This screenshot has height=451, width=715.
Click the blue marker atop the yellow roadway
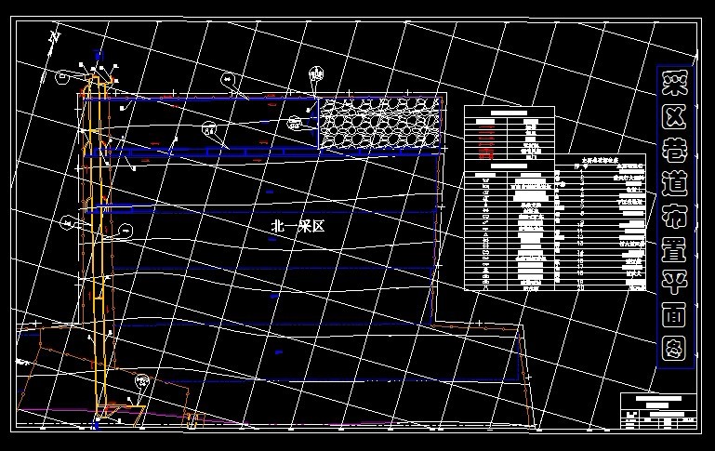[98, 56]
